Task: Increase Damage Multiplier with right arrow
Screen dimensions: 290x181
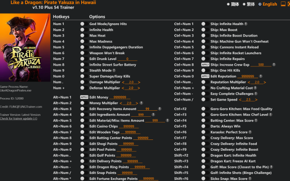Action: click(139, 82)
